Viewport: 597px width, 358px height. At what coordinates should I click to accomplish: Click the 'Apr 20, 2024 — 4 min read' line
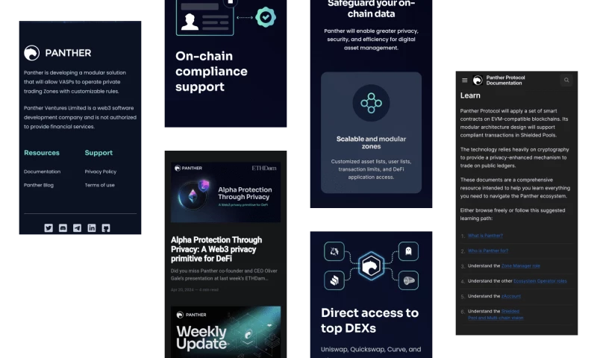tap(195, 290)
